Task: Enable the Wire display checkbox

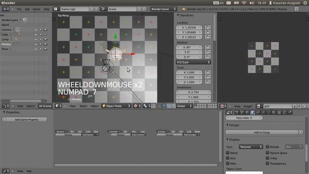Action: 227,163
